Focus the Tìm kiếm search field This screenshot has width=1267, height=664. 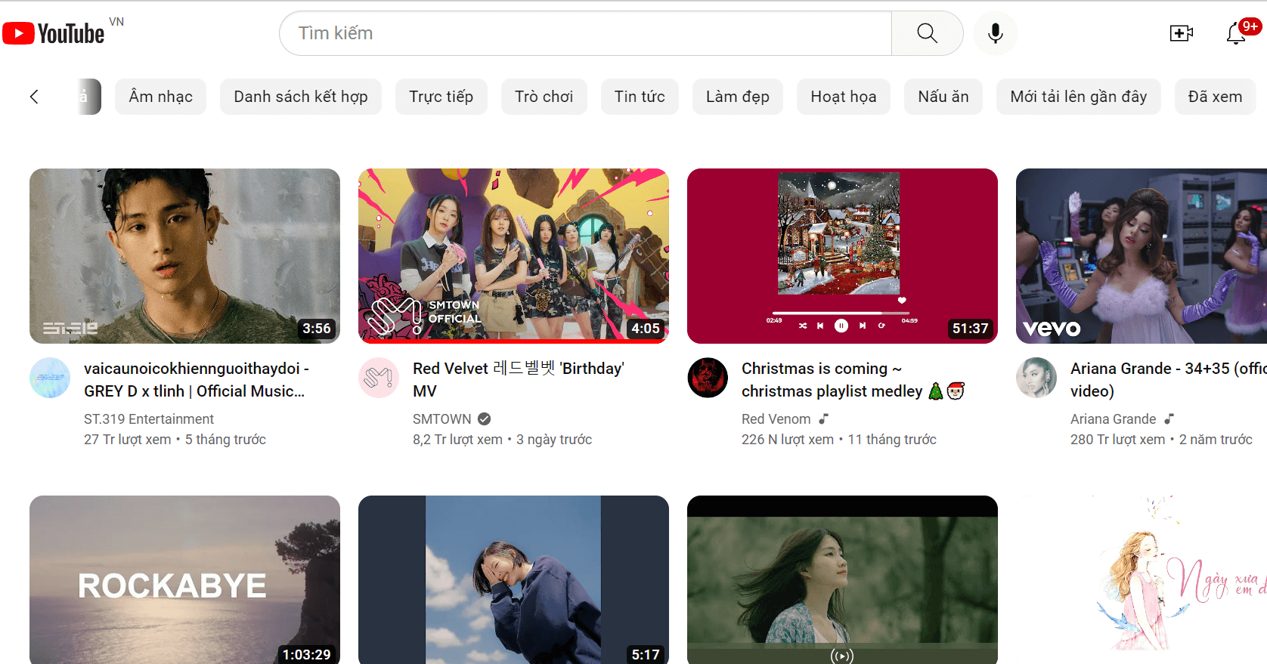(586, 33)
